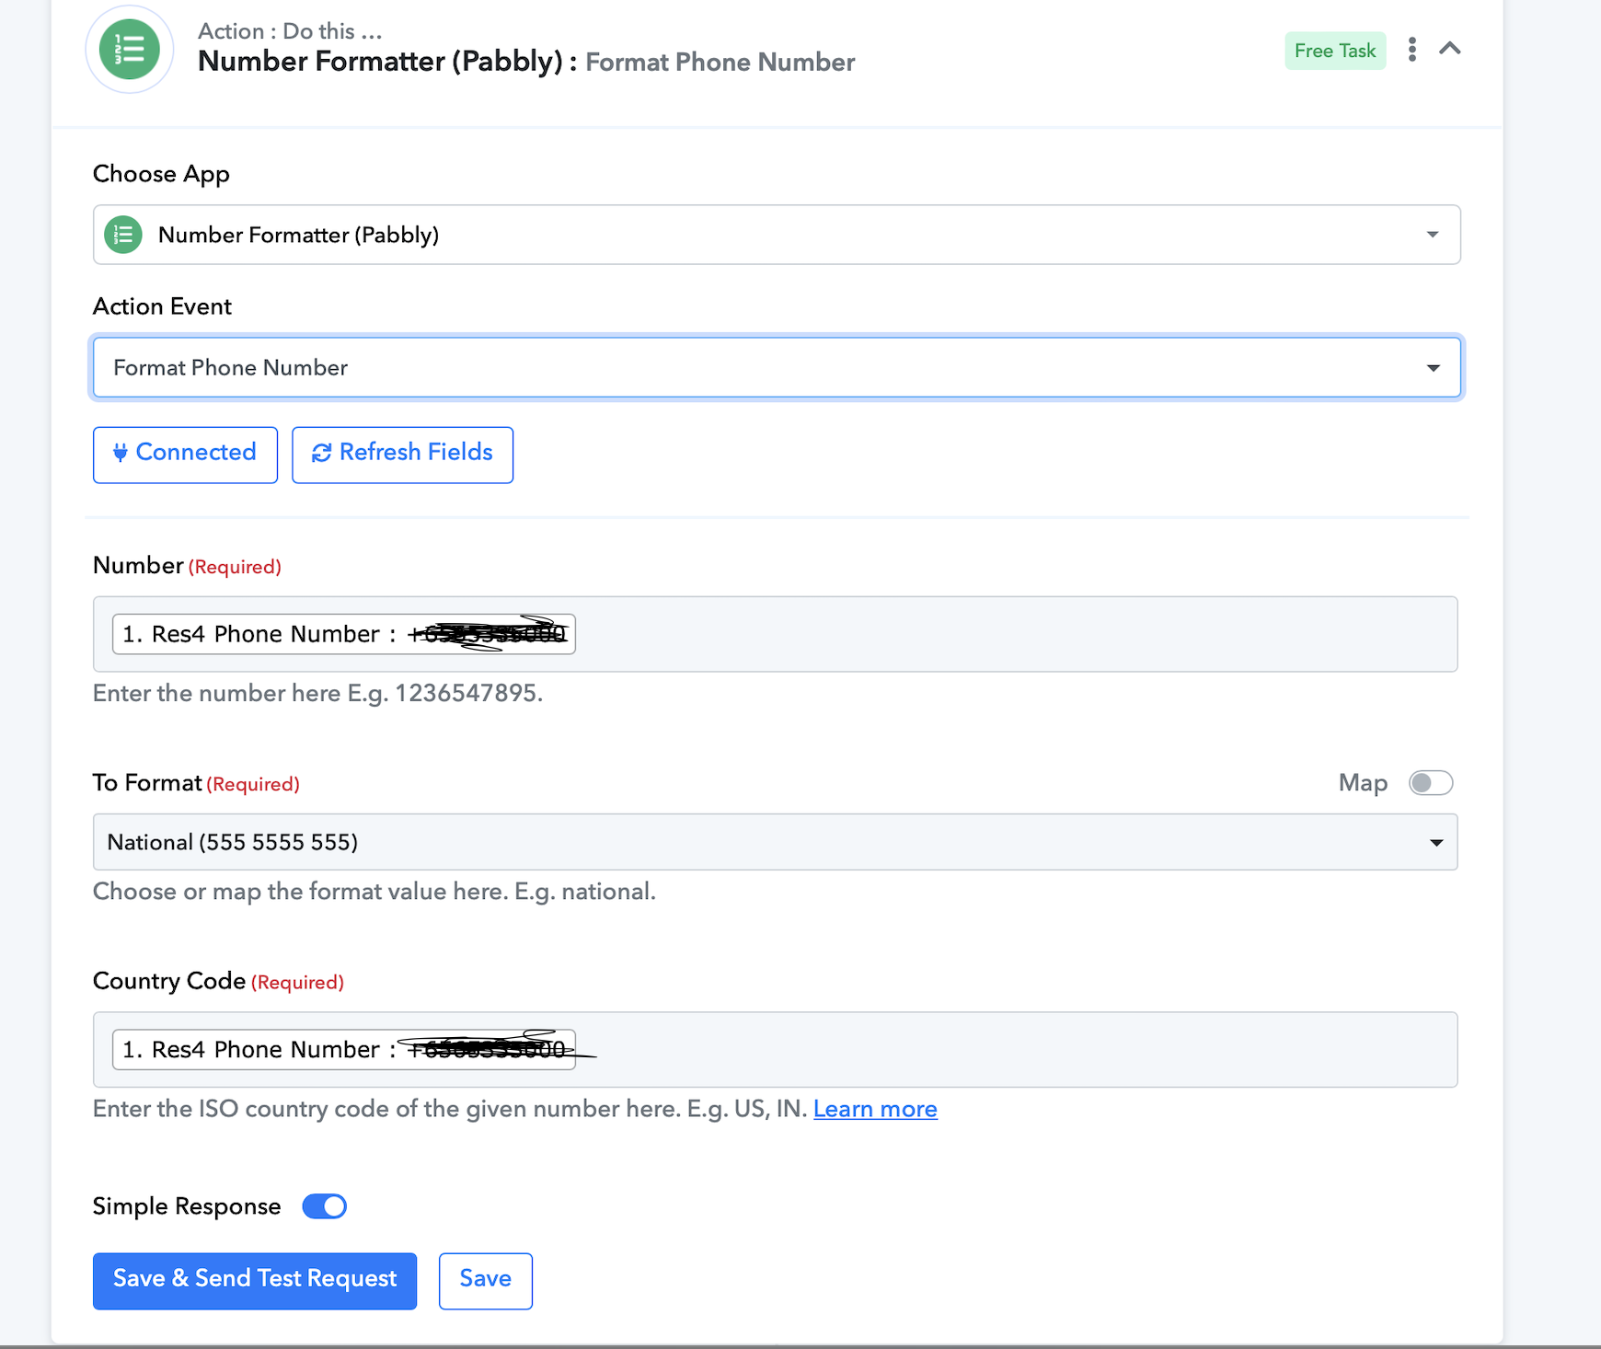Image resolution: width=1601 pixels, height=1349 pixels.
Task: Click the Number Formatter app icon in header
Action: coord(130,50)
